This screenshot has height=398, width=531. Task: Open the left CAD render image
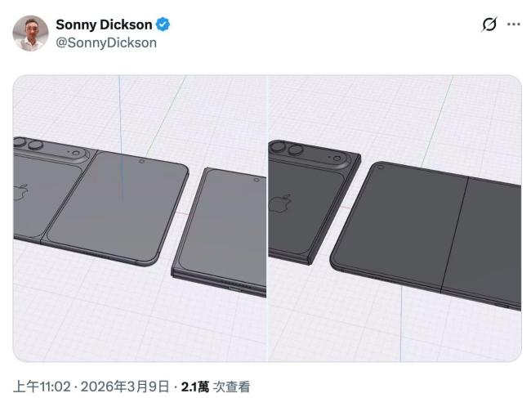(x=140, y=218)
